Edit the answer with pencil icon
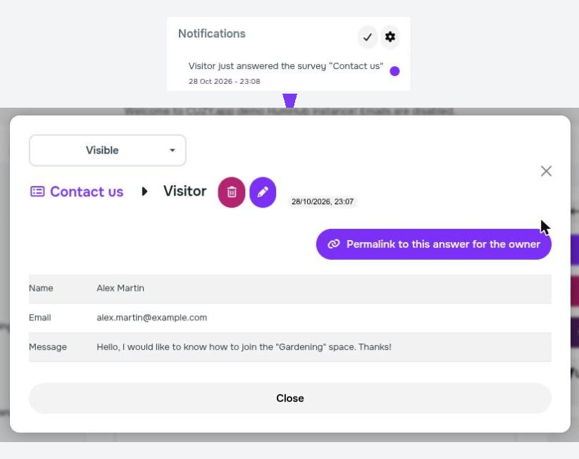This screenshot has width=579, height=459. 263,192
